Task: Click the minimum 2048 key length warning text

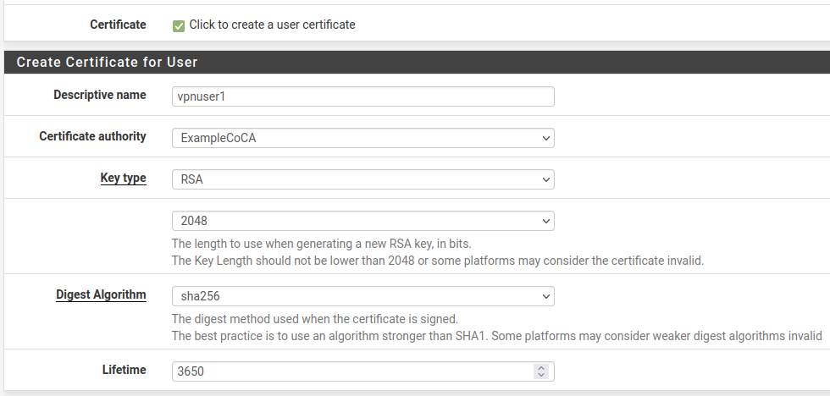Action: click(x=437, y=261)
